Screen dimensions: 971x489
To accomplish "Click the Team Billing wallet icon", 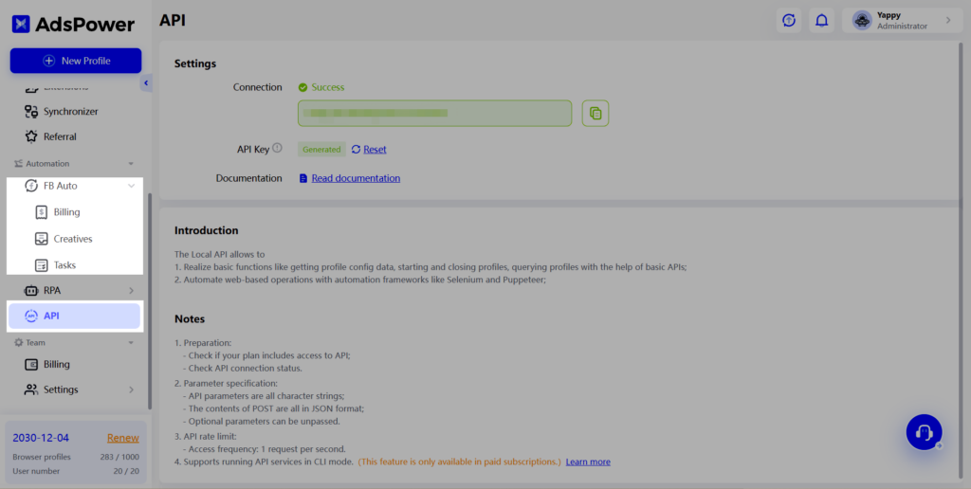I will [x=31, y=364].
